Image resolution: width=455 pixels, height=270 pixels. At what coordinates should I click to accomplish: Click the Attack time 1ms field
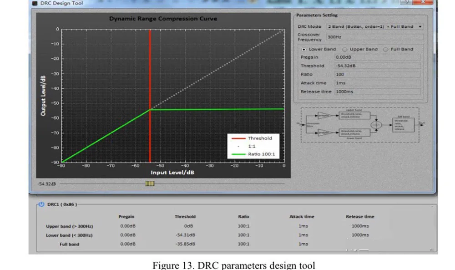377,83
